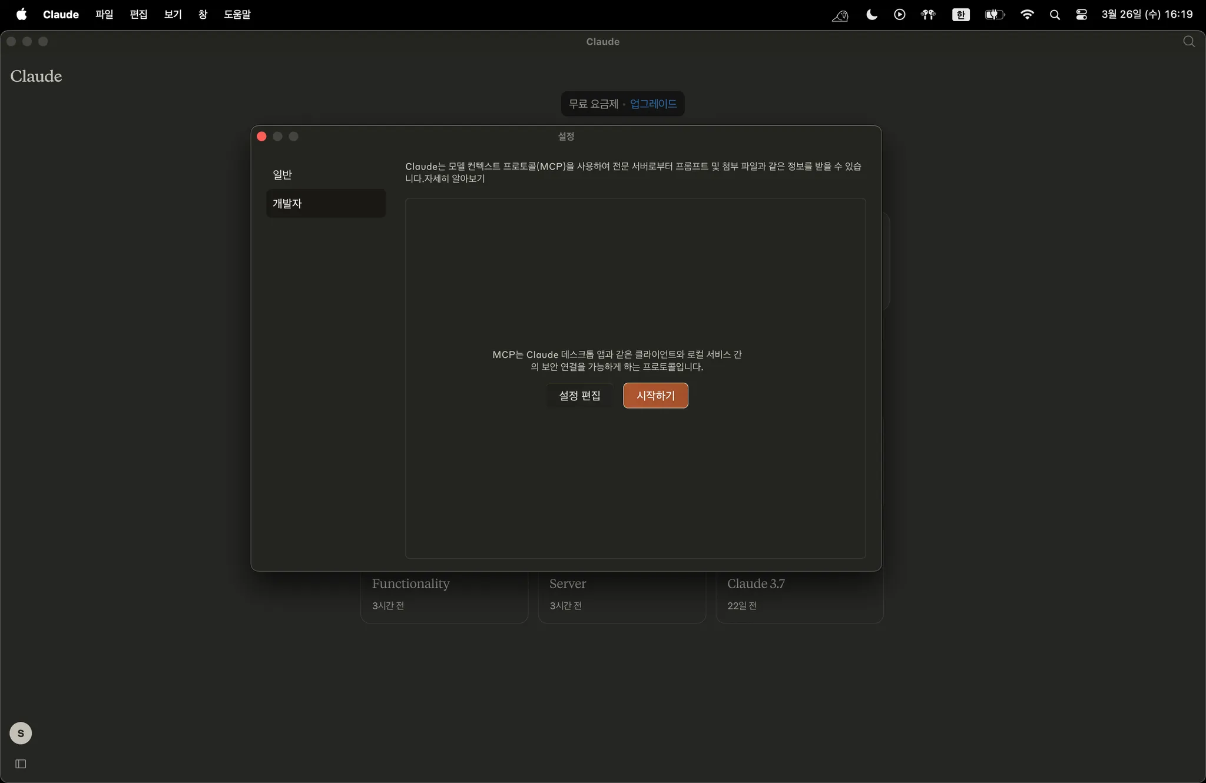This screenshot has width=1206, height=783.
Task: Click the Do Not Disturb moon icon
Action: 872,15
